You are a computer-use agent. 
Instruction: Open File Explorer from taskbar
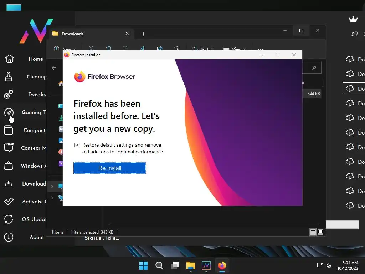tap(191, 265)
